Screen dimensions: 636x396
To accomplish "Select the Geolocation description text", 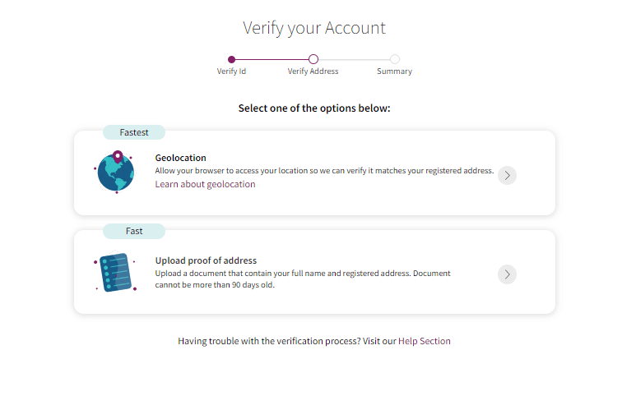I will pyautogui.click(x=324, y=172).
